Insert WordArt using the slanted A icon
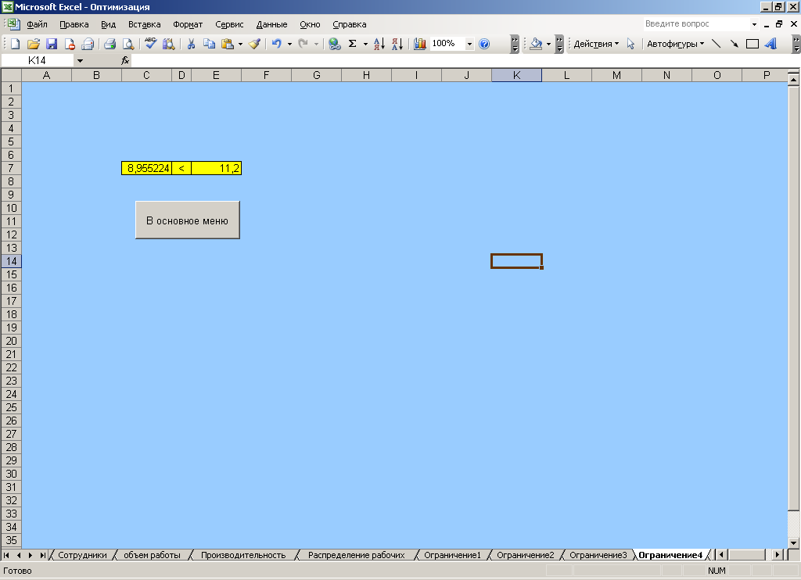 (x=770, y=45)
